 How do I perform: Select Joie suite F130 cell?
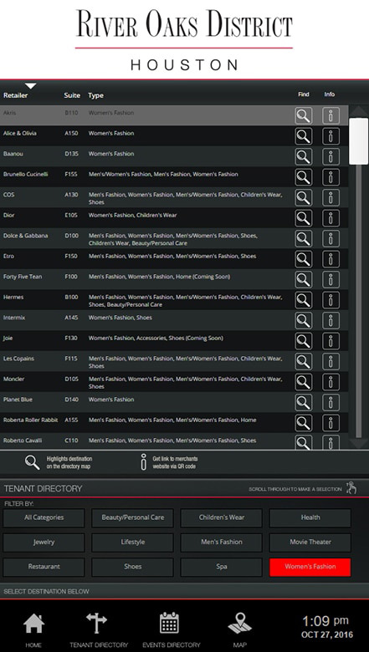pyautogui.click(x=71, y=338)
